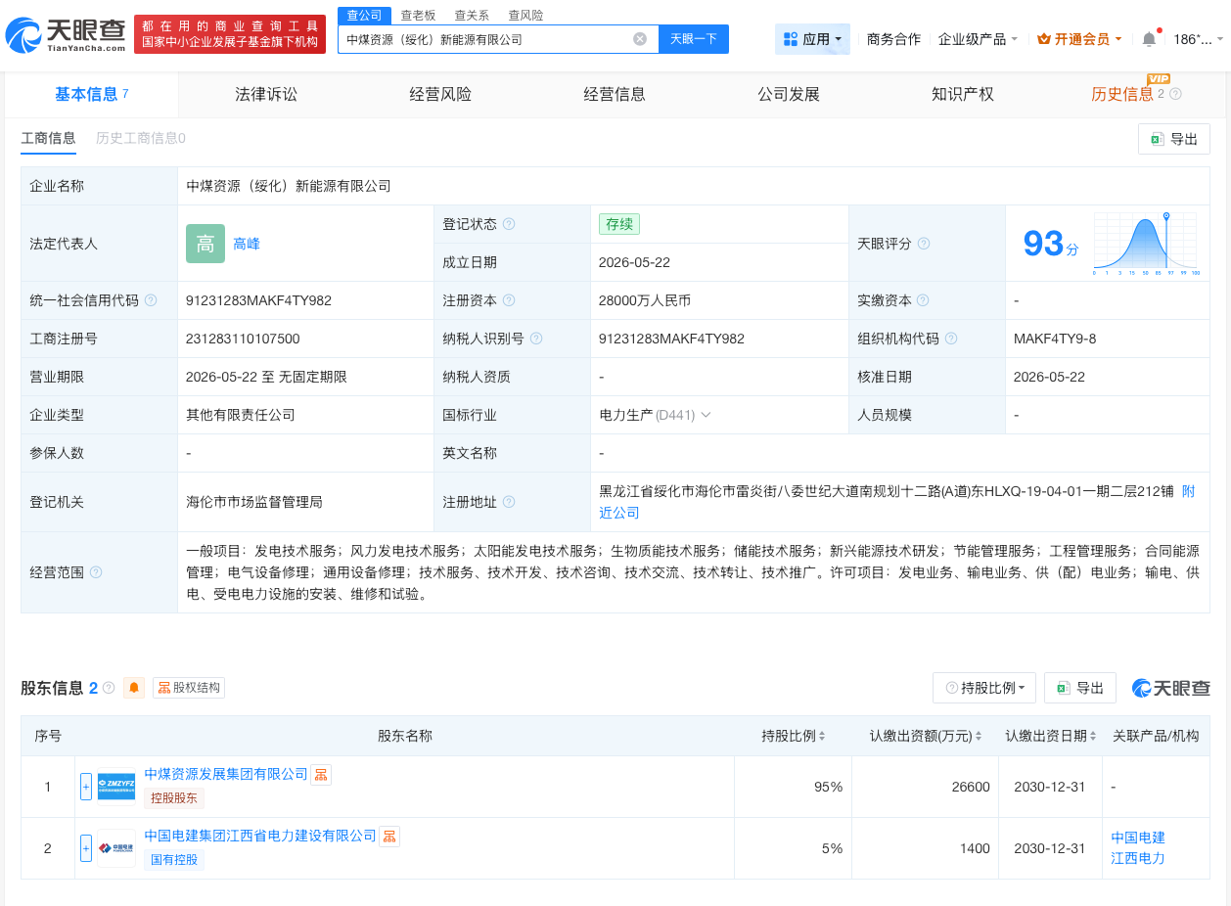This screenshot has width=1231, height=906.
Task: Switch to the 经营风险 tab
Action: click(x=440, y=94)
